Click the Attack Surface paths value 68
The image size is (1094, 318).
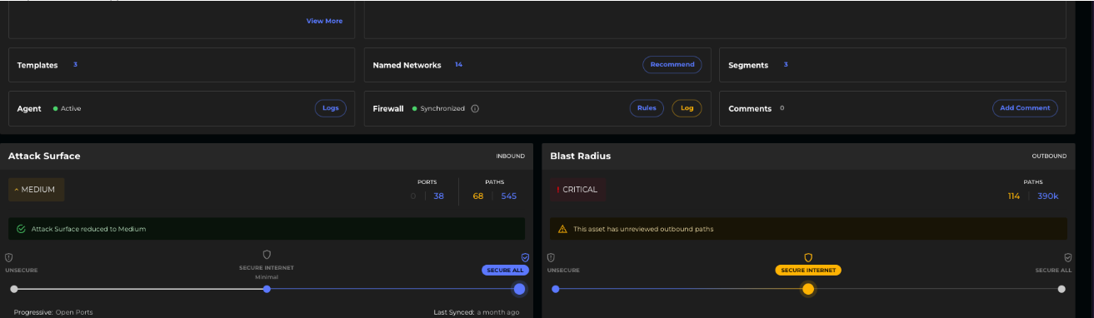point(478,196)
